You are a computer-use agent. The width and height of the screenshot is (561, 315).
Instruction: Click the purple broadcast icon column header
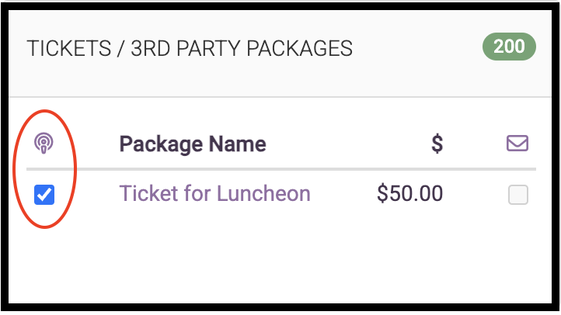coord(44,144)
